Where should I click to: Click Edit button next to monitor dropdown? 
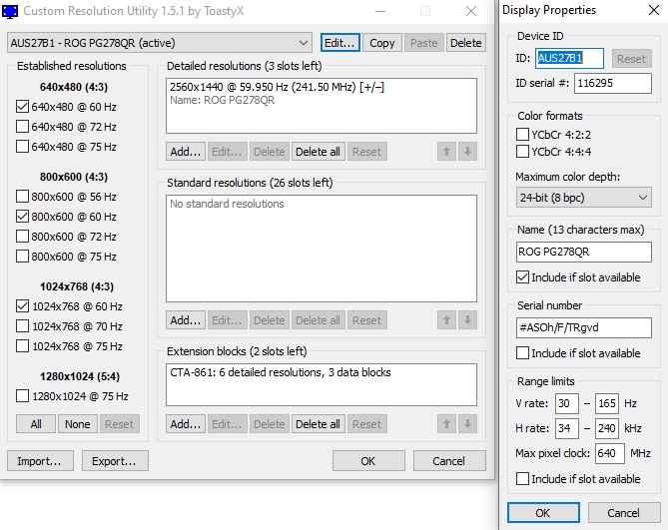point(339,43)
